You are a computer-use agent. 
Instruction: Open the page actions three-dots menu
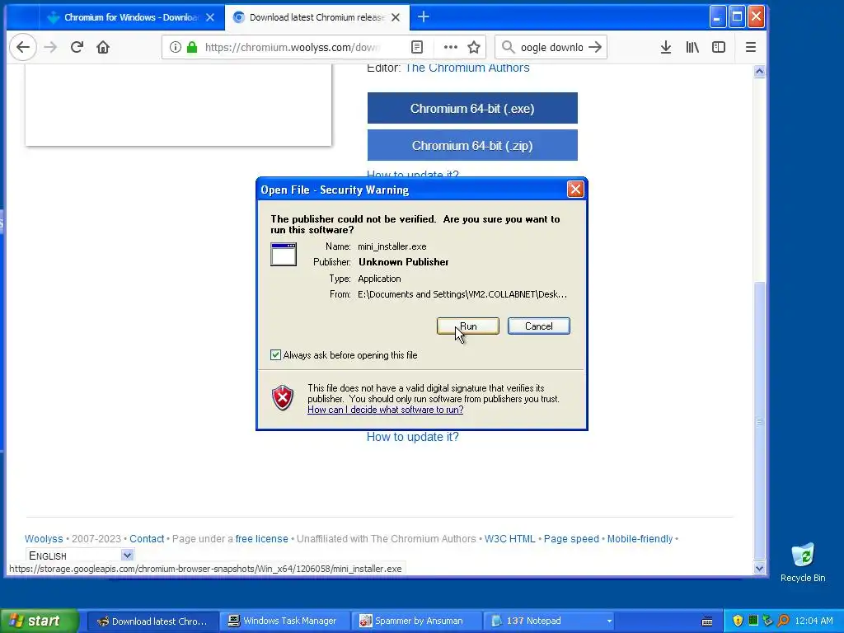point(451,47)
